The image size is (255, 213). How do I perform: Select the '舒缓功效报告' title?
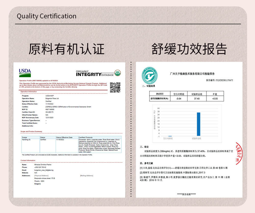(189, 49)
